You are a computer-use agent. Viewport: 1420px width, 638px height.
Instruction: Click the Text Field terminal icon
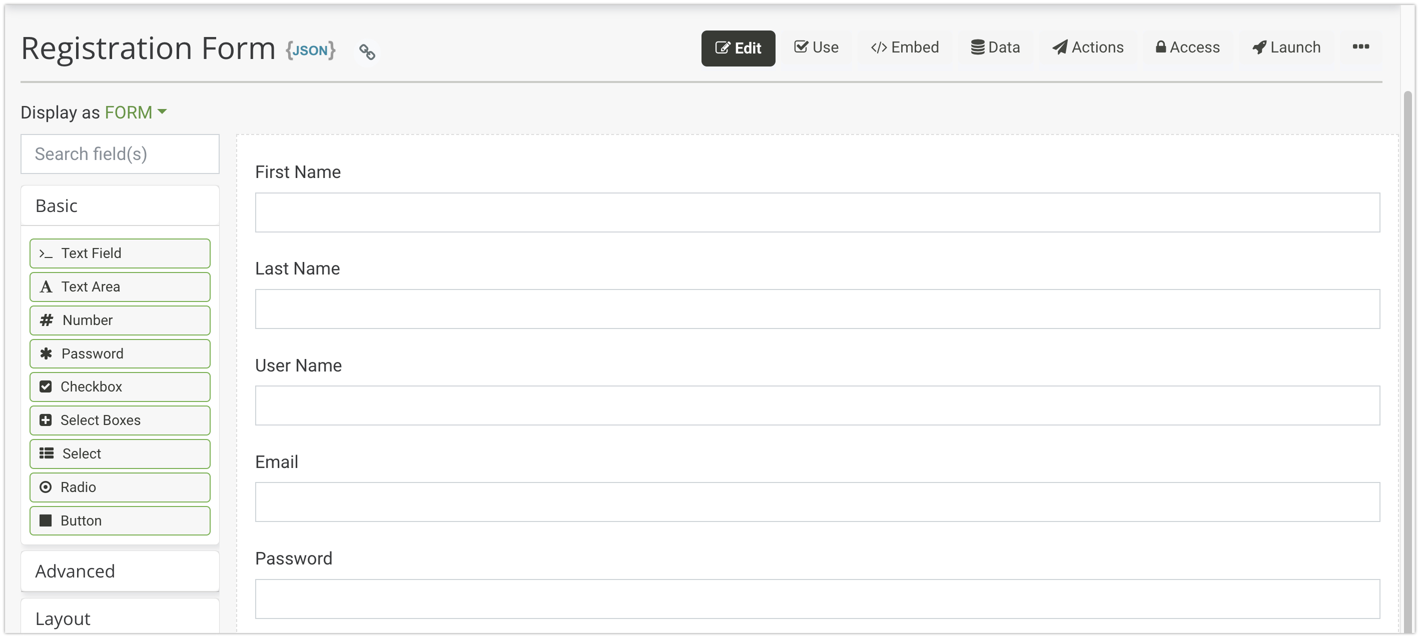click(46, 254)
